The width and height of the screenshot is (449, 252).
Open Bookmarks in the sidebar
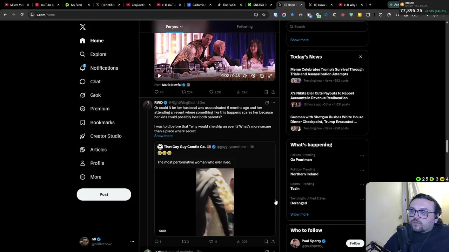(98, 122)
